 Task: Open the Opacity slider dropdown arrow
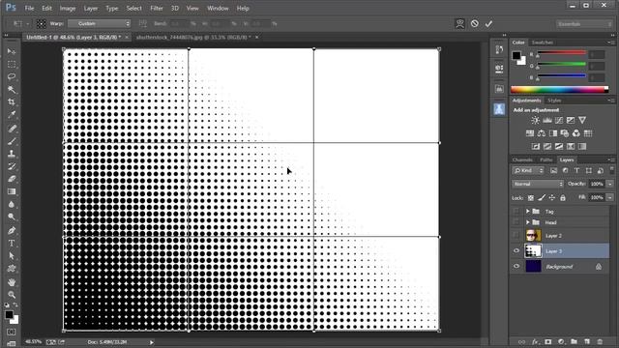click(x=610, y=184)
